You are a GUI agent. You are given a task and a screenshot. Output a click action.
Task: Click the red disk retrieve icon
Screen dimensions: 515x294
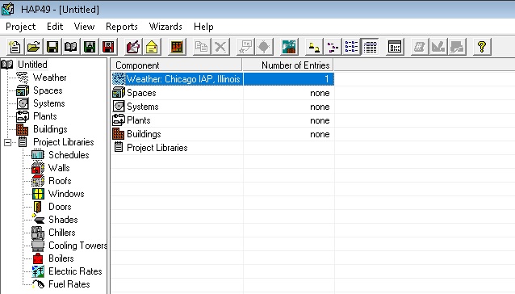click(108, 47)
